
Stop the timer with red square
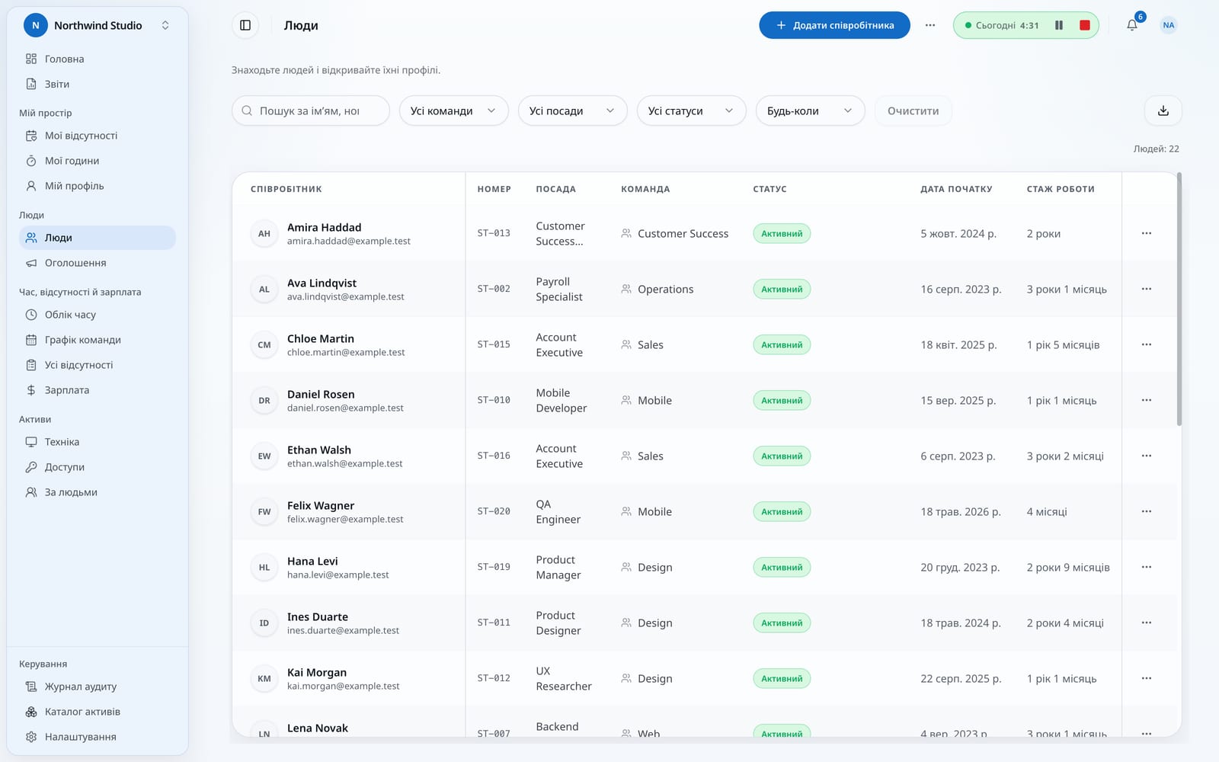[x=1085, y=25]
